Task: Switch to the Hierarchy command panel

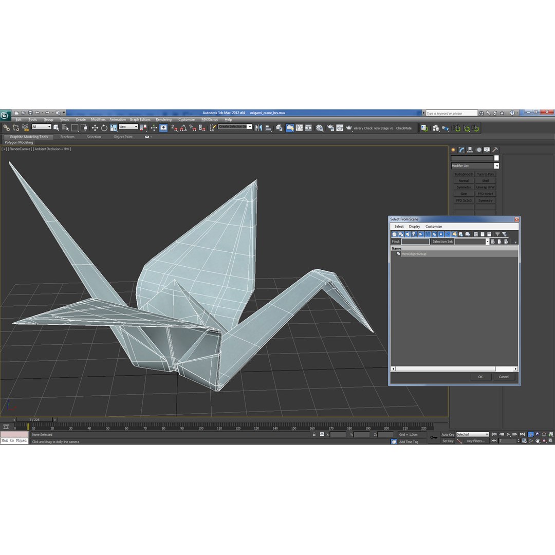Action: point(470,150)
